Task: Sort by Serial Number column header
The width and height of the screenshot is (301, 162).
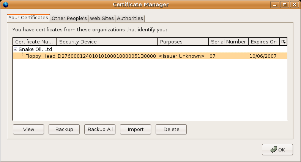Action: [229, 42]
